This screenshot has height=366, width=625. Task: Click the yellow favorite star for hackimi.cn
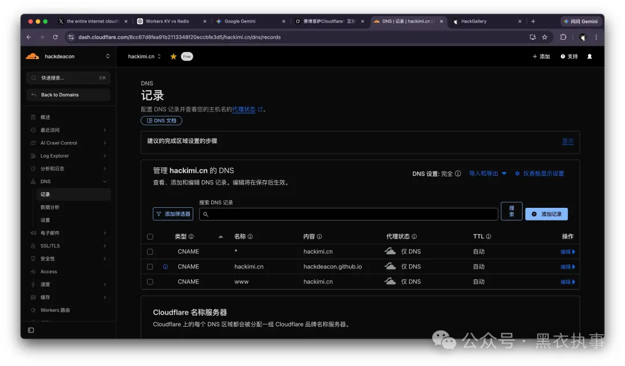click(x=174, y=57)
